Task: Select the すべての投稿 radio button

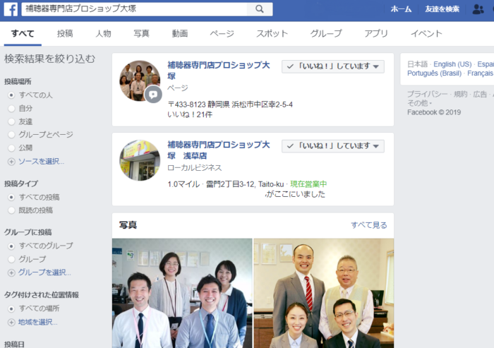Action: point(11,198)
